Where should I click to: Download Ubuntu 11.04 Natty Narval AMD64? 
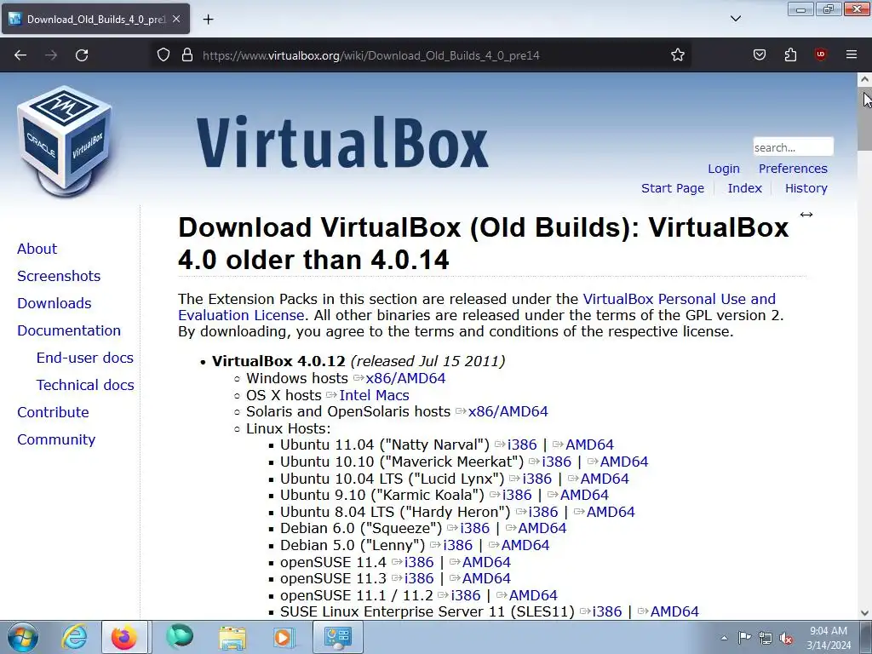point(589,445)
